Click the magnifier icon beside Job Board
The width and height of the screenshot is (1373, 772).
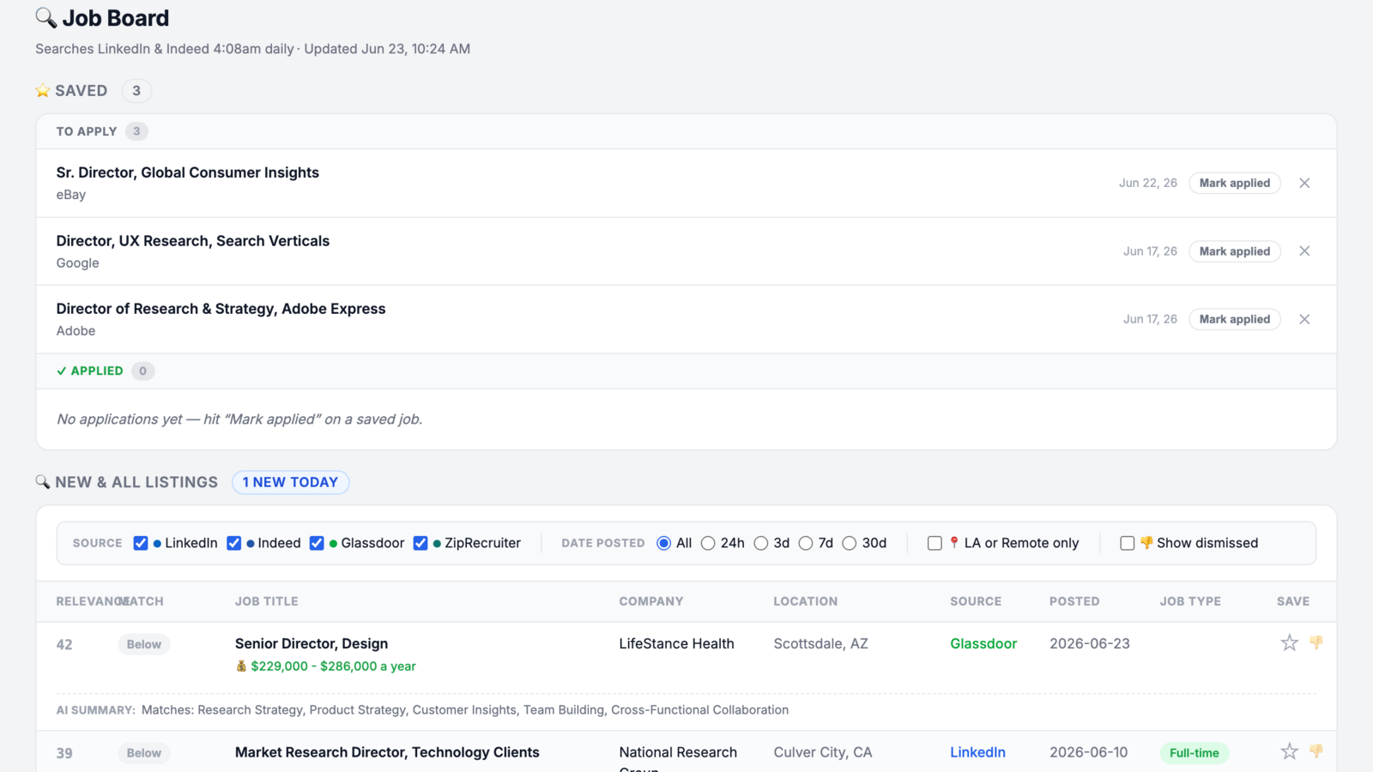(x=45, y=18)
